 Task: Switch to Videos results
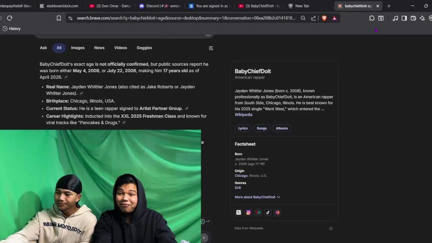[x=120, y=48]
